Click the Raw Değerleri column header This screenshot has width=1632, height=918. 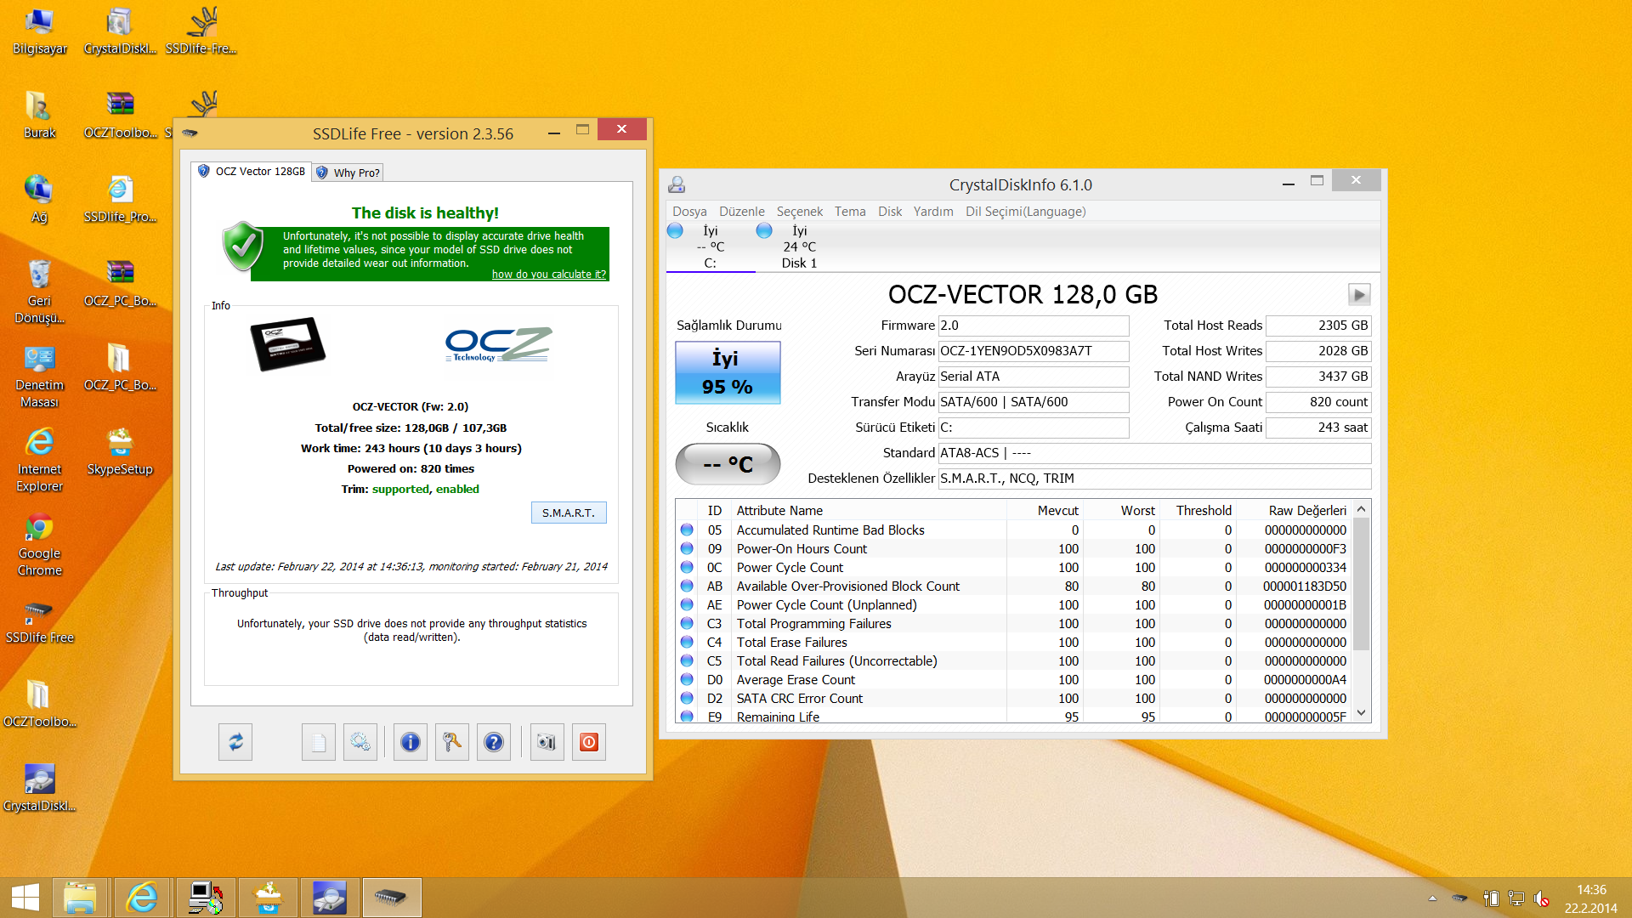point(1295,511)
